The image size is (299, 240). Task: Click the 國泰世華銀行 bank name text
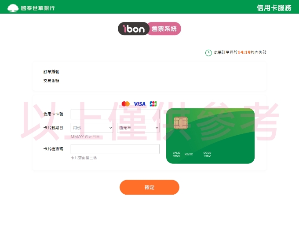[x=38, y=8]
